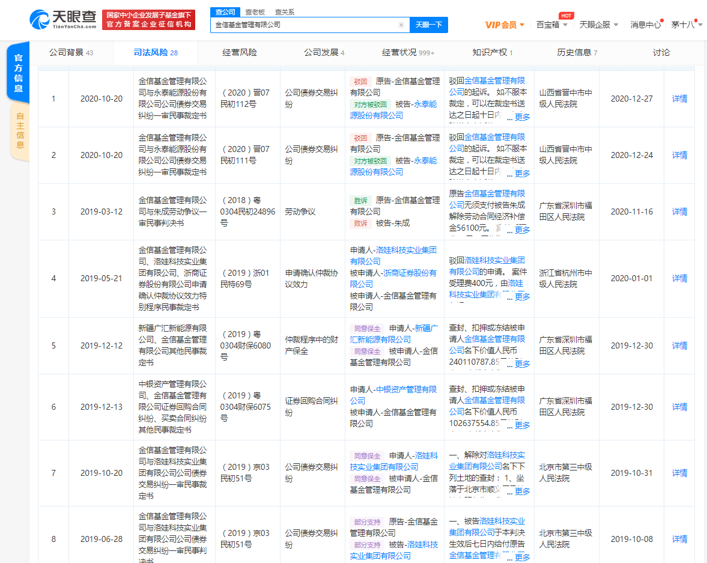Switch to the 公司背景 tab
The image size is (707, 563).
point(71,53)
